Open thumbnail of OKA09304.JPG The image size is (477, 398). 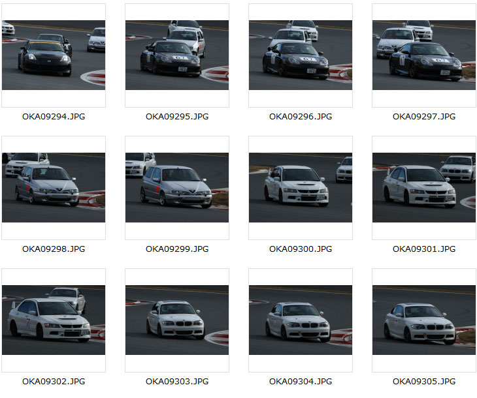[301, 320]
